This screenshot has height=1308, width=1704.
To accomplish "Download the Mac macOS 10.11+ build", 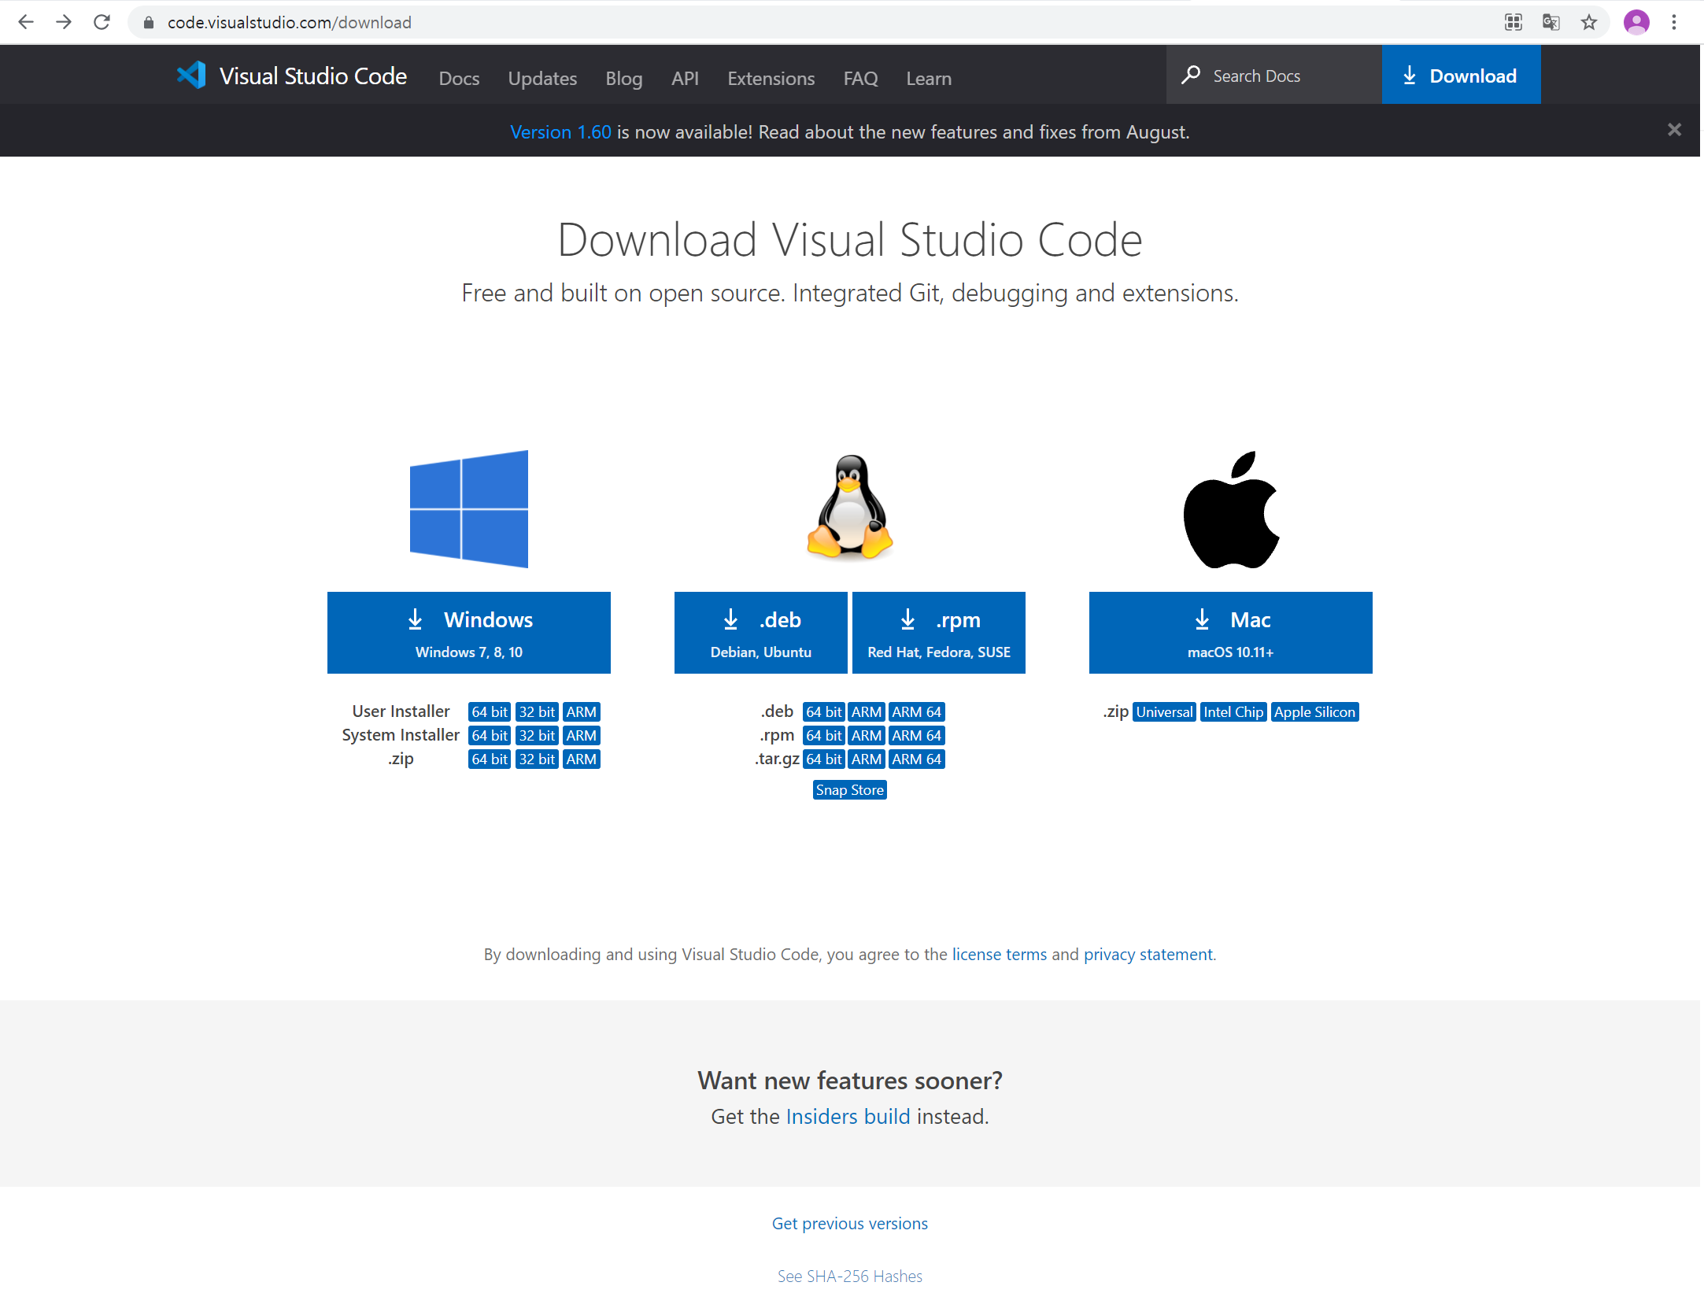I will click(x=1231, y=633).
